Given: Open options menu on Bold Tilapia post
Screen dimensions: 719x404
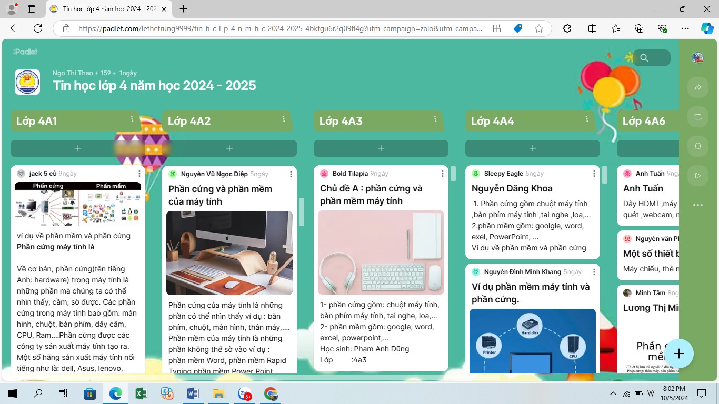Looking at the screenshot, I should (443, 174).
